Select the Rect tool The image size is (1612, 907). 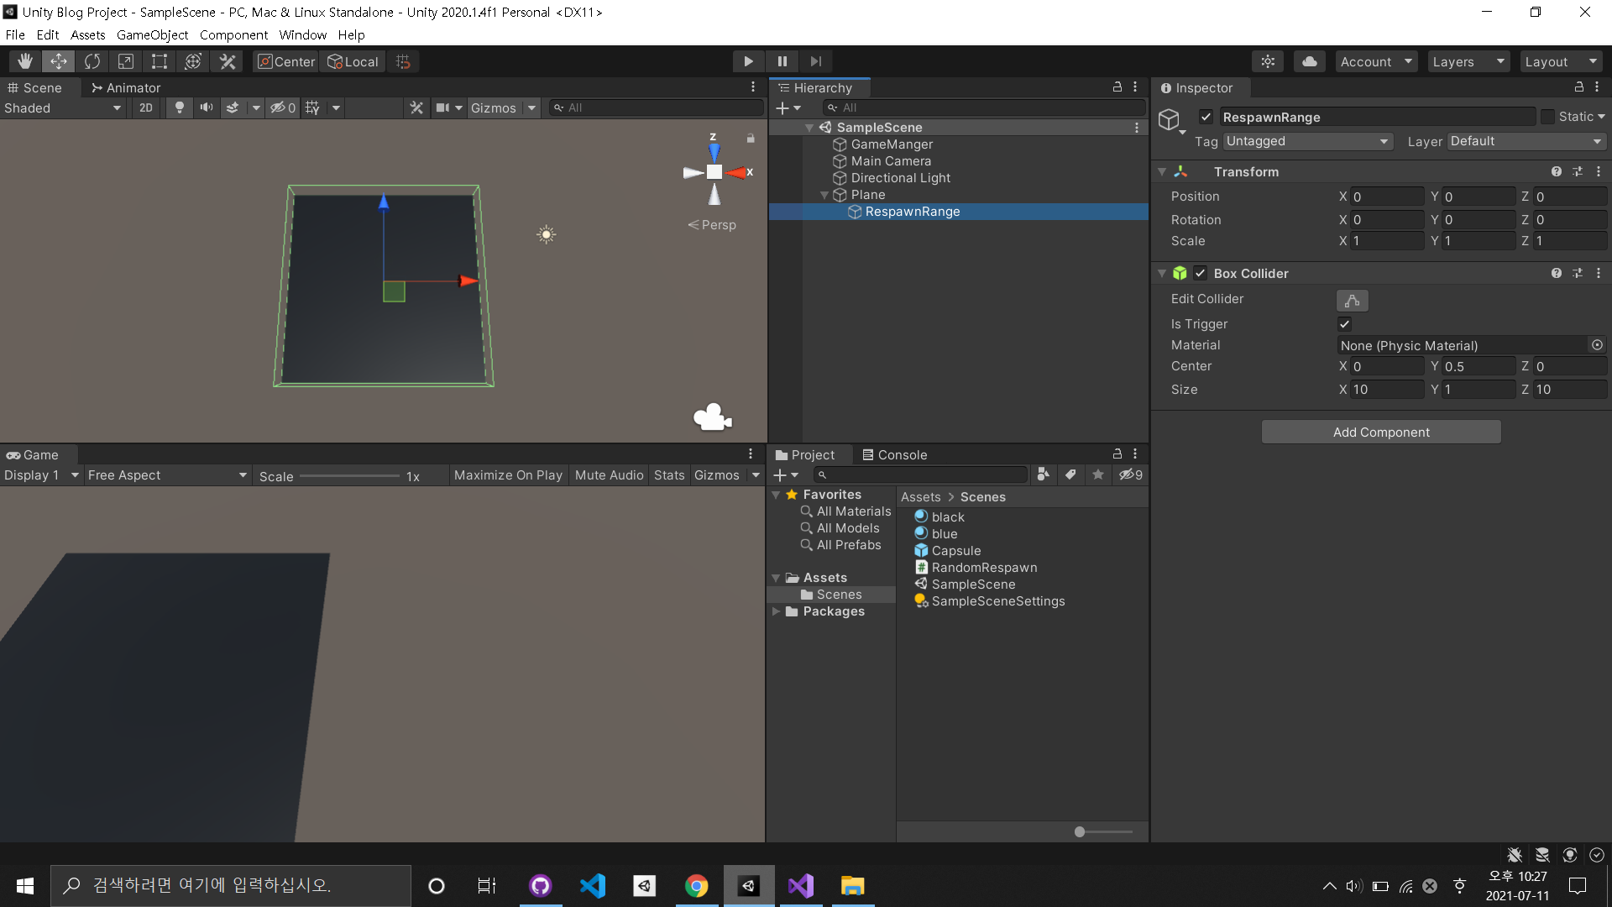(x=160, y=61)
